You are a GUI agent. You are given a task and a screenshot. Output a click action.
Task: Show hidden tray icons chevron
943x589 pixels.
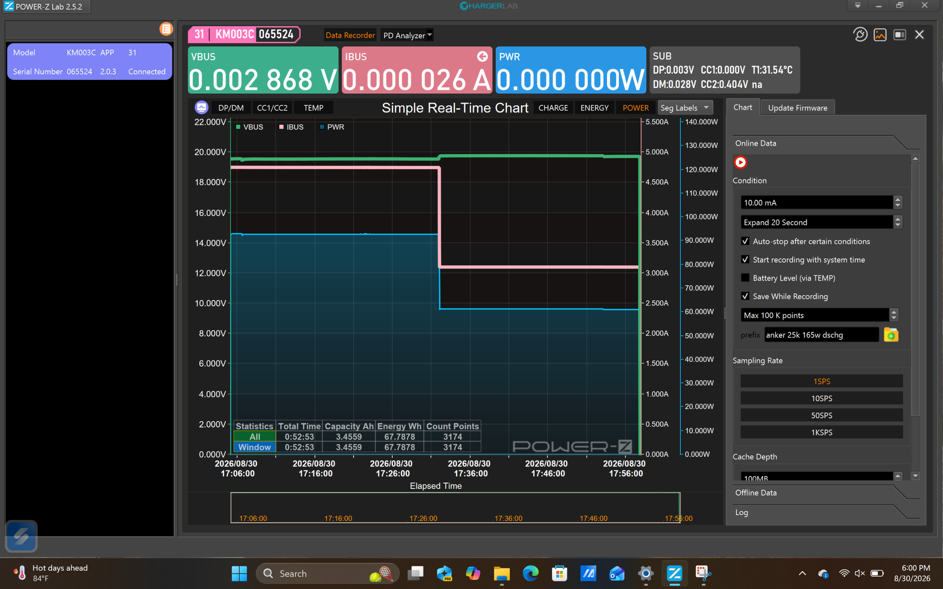pos(802,573)
